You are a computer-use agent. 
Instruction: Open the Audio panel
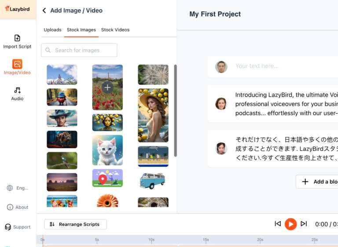pos(17,94)
